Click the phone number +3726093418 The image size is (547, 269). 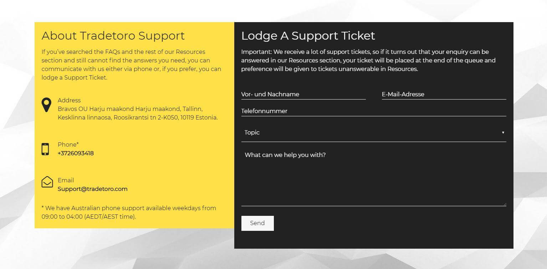pyautogui.click(x=76, y=153)
